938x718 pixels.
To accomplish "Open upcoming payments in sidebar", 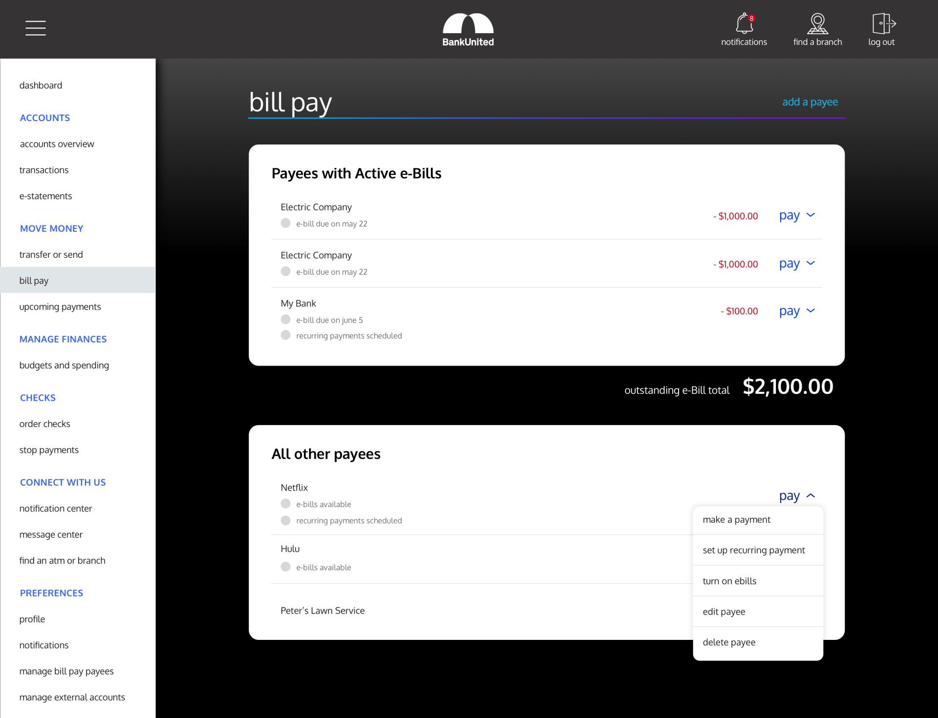I will click(x=60, y=307).
